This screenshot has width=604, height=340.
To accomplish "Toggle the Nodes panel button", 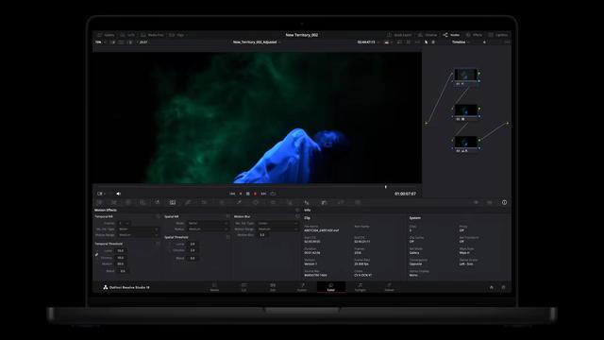I will click(451, 35).
